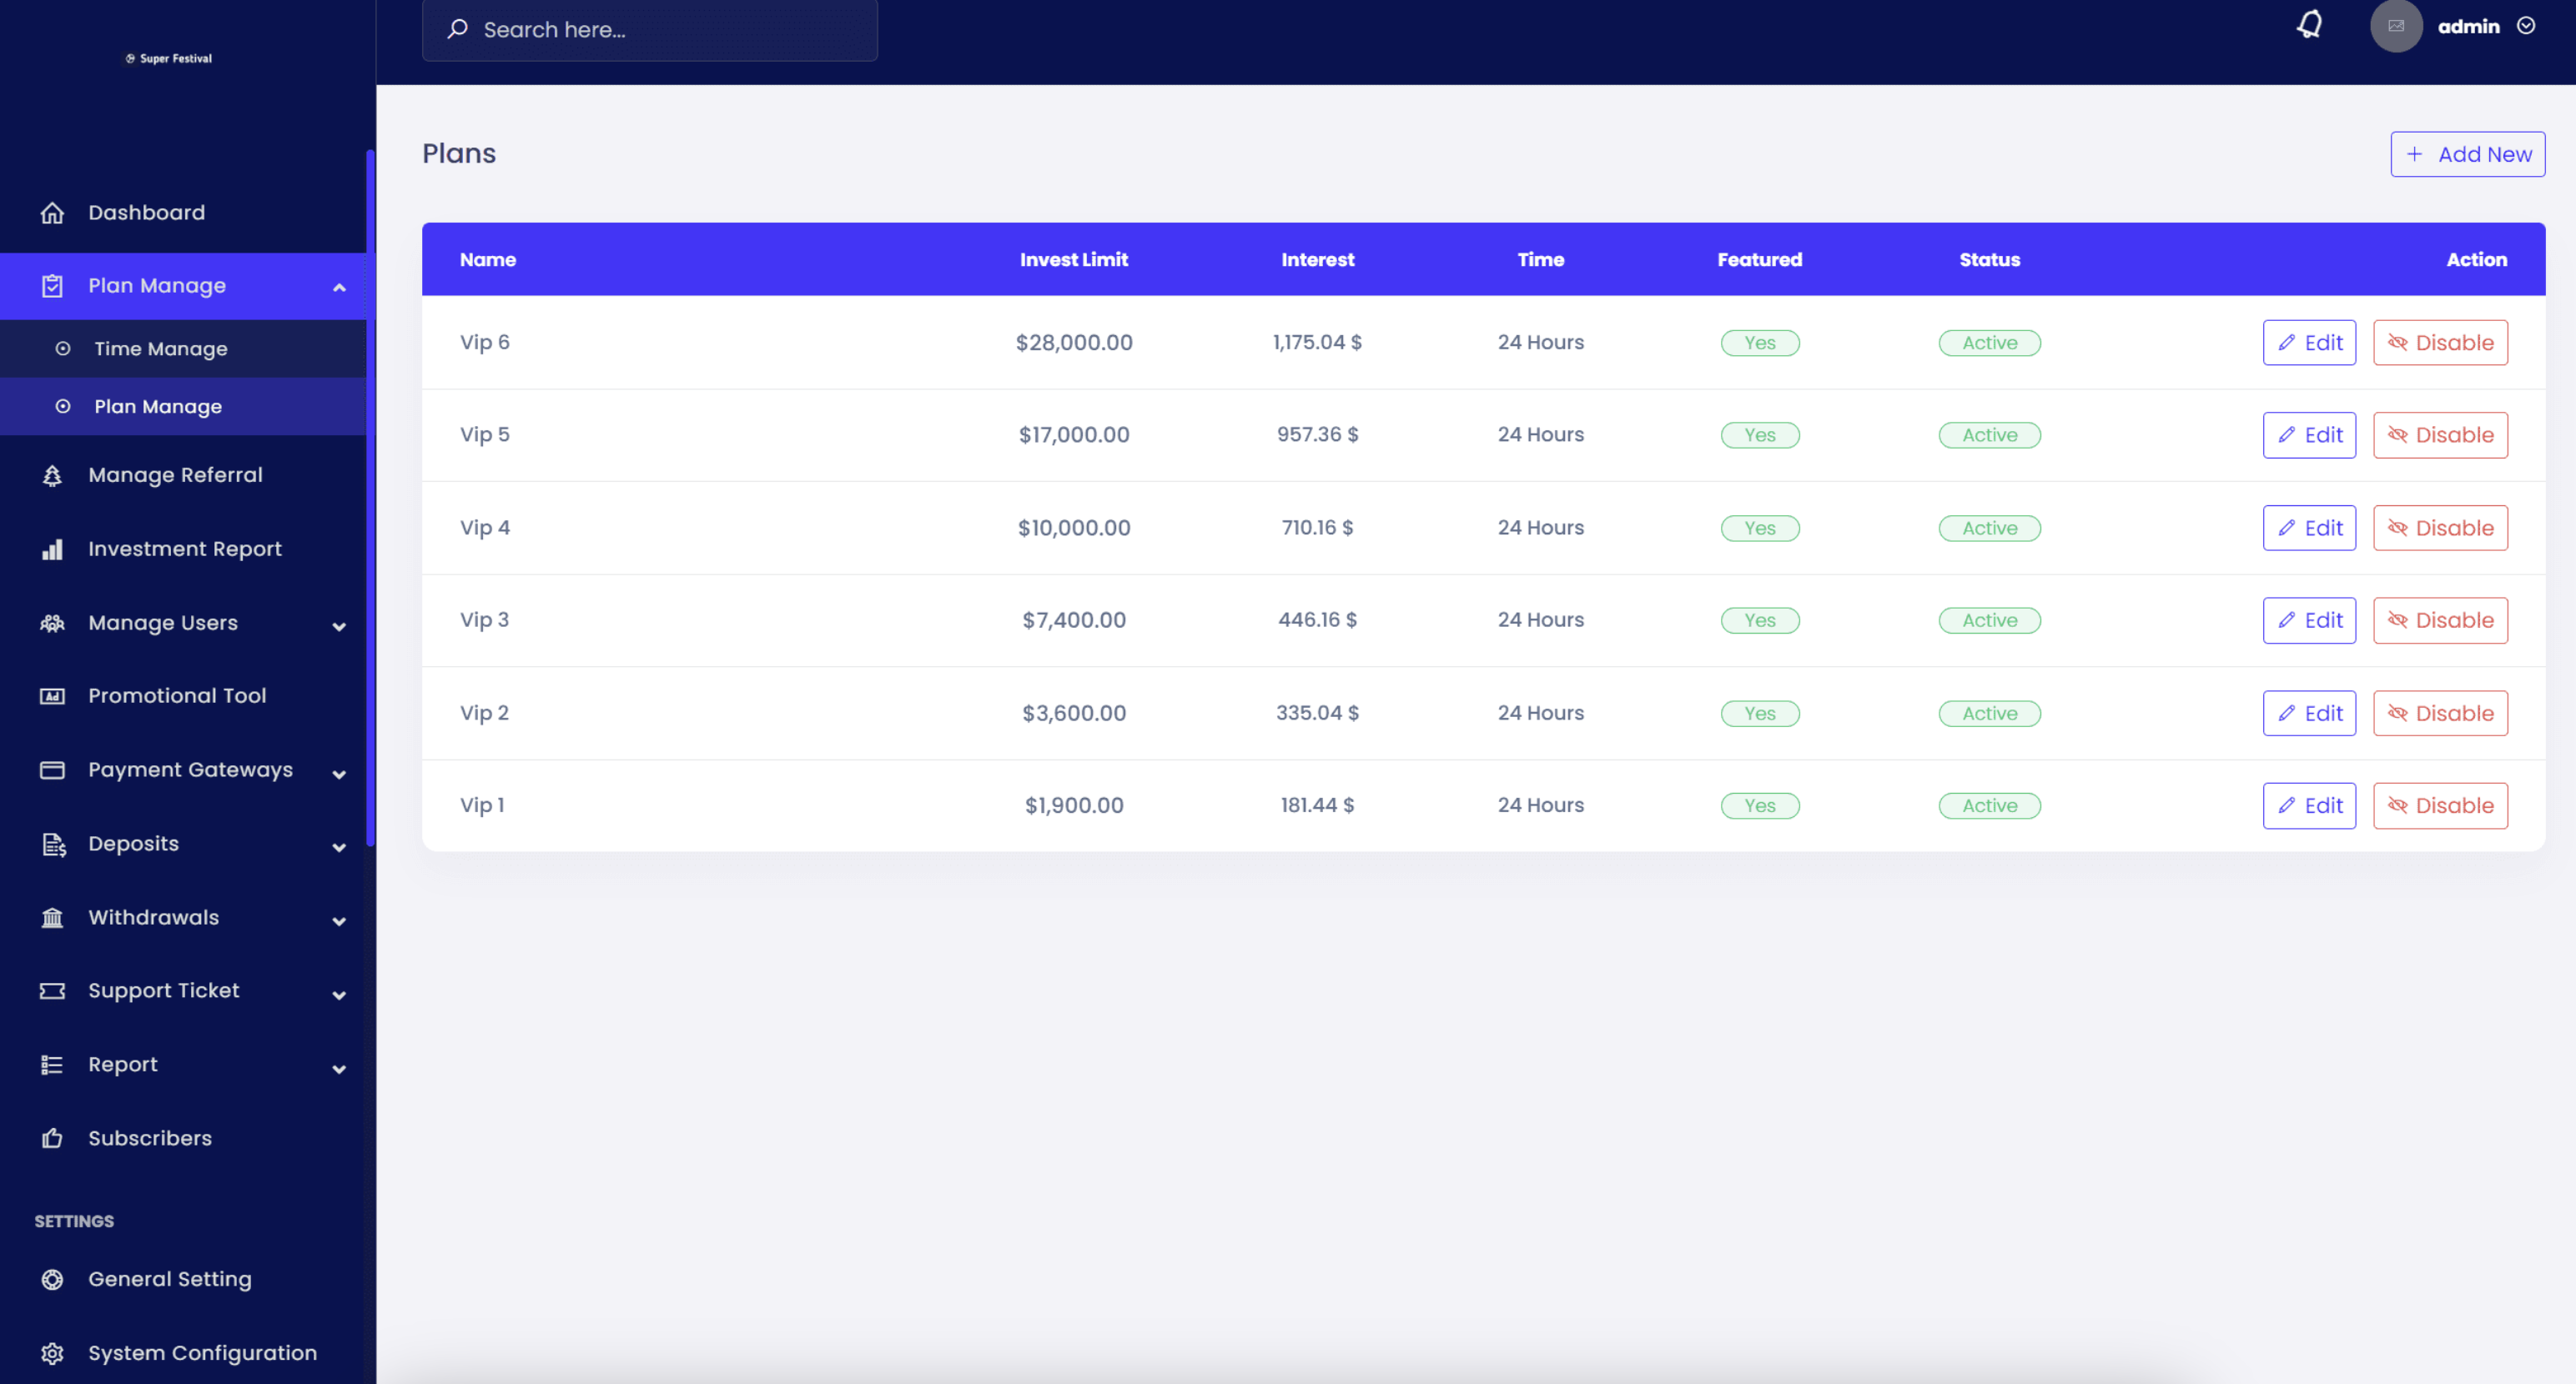
Task: Click the Payment Gateways sidebar icon
Action: pos(51,769)
